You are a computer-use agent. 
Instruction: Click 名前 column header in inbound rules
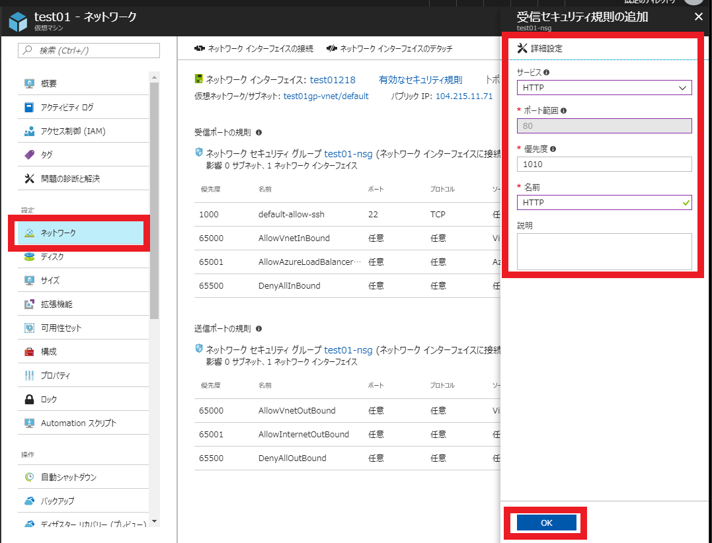pyautogui.click(x=265, y=189)
